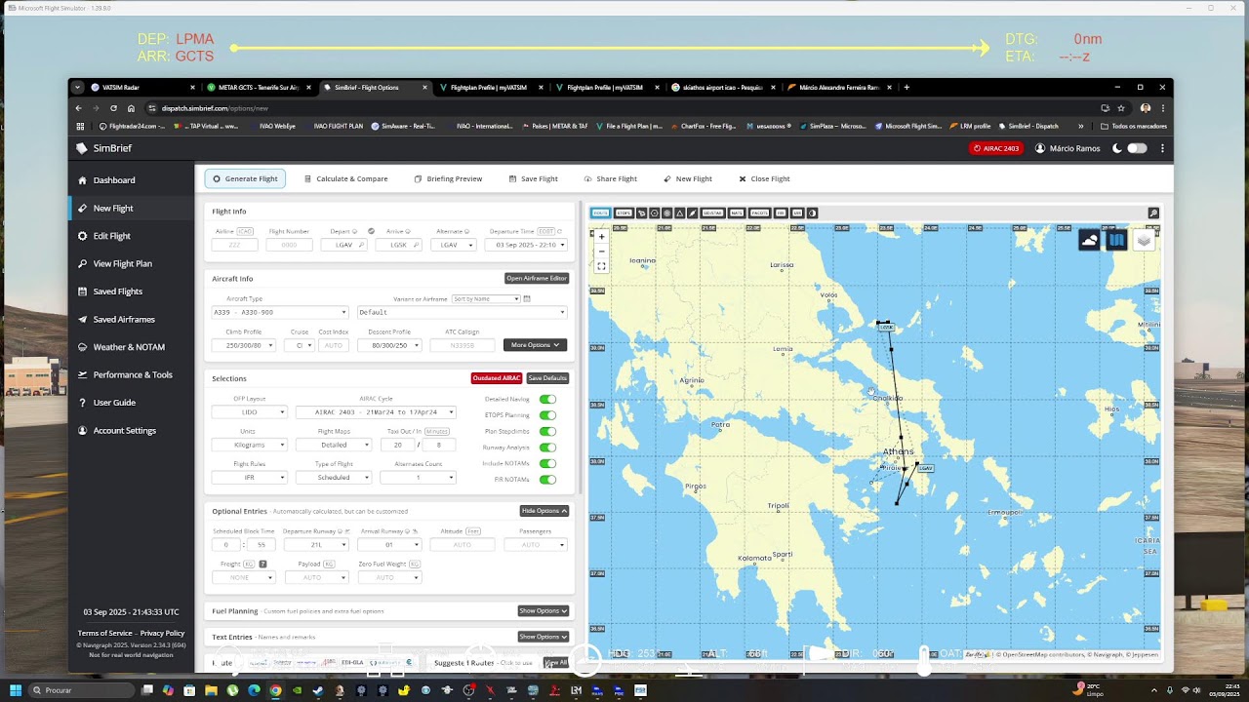The image size is (1249, 702).
Task: Click the Save Defaults button
Action: 547,378
